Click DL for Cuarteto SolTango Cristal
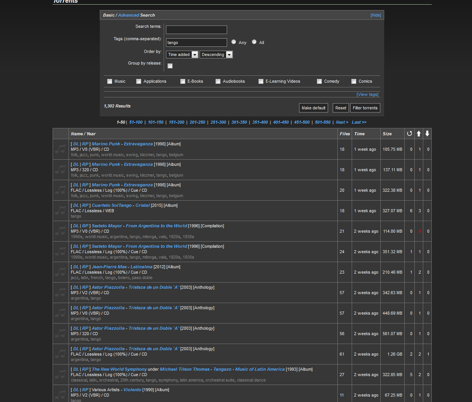This screenshot has height=402, width=472. [76, 205]
